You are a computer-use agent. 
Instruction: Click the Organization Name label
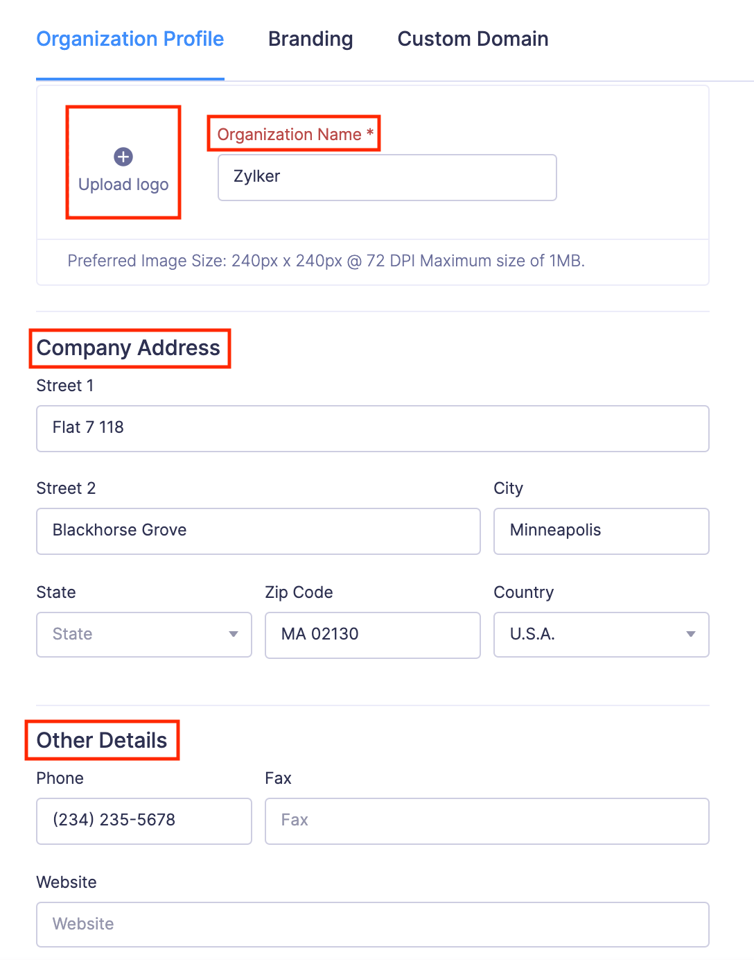pos(295,134)
